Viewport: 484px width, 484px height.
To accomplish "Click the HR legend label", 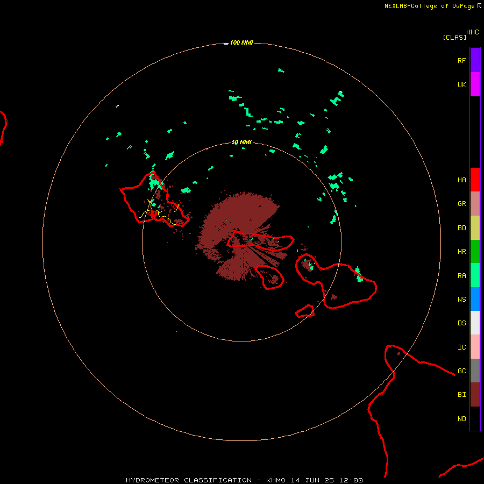I will click(x=461, y=252).
